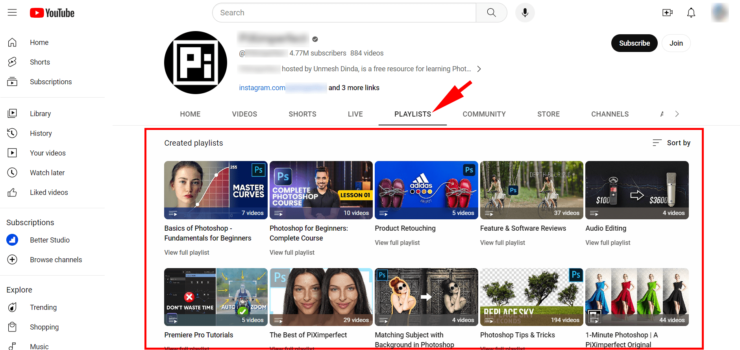The height and width of the screenshot is (350, 740).
Task: Open Matching Subject with Background thumbnail
Action: tap(426, 297)
